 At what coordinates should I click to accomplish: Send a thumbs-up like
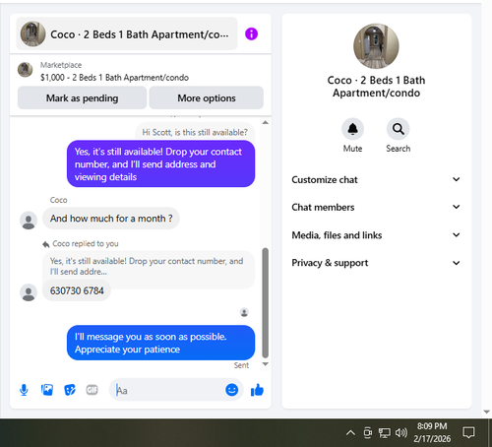click(x=257, y=390)
